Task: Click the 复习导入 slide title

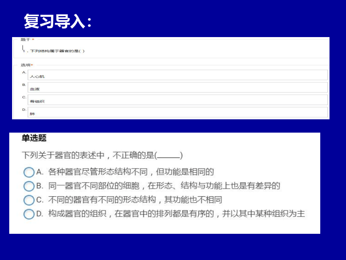Action: [x=58, y=21]
